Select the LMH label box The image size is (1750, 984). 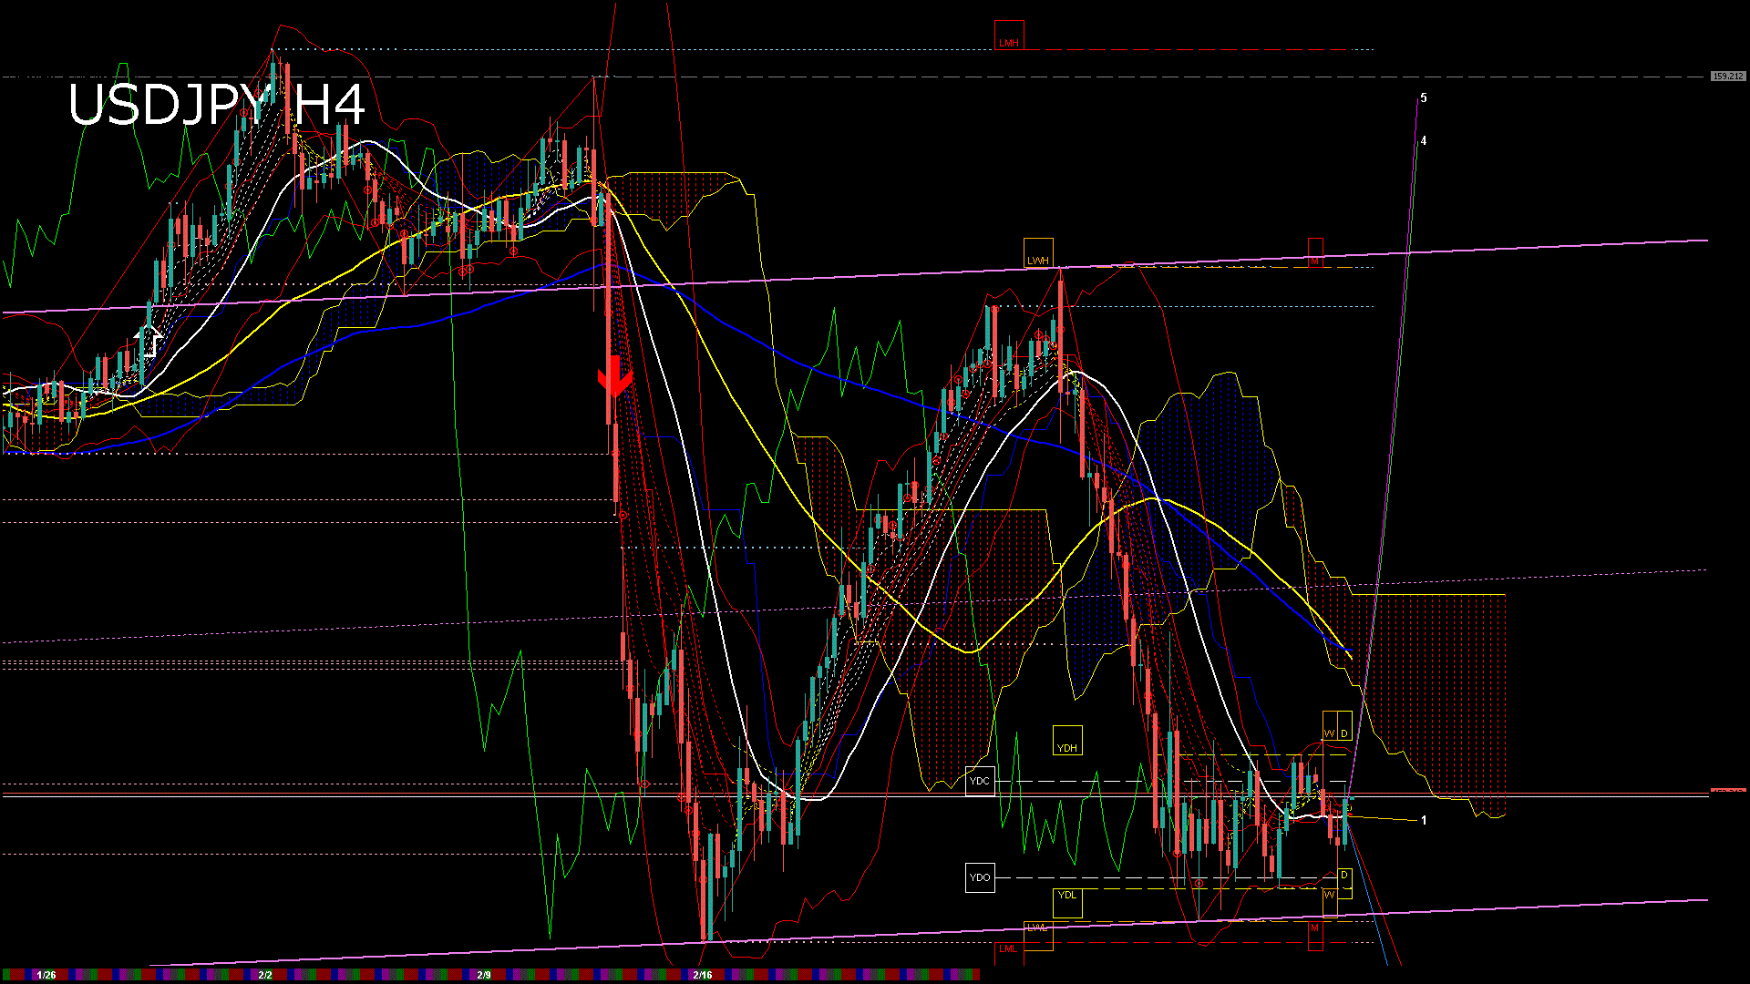1009,36
